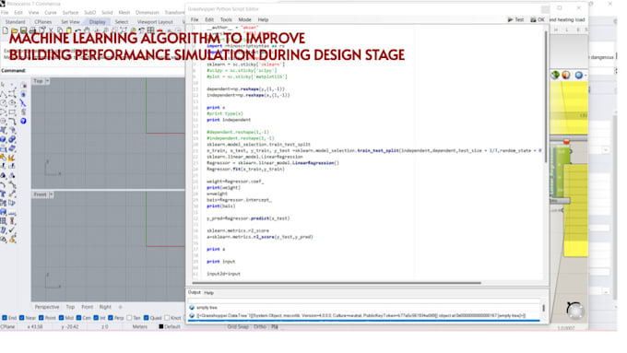Viewport: 627px width, 353px height.
Task: Open the Perspective viewport tab
Action: point(47,307)
